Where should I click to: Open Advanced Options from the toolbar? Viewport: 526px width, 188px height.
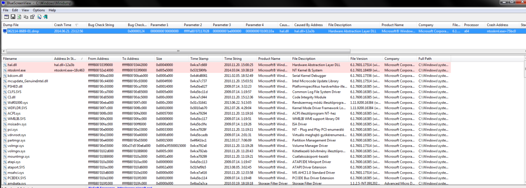click(x=7, y=17)
